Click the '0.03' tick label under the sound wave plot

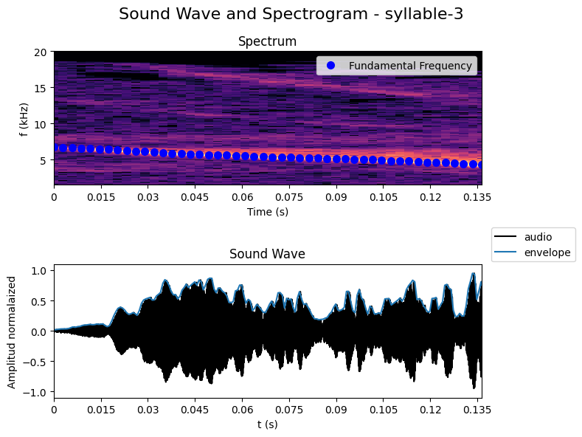tap(148, 410)
